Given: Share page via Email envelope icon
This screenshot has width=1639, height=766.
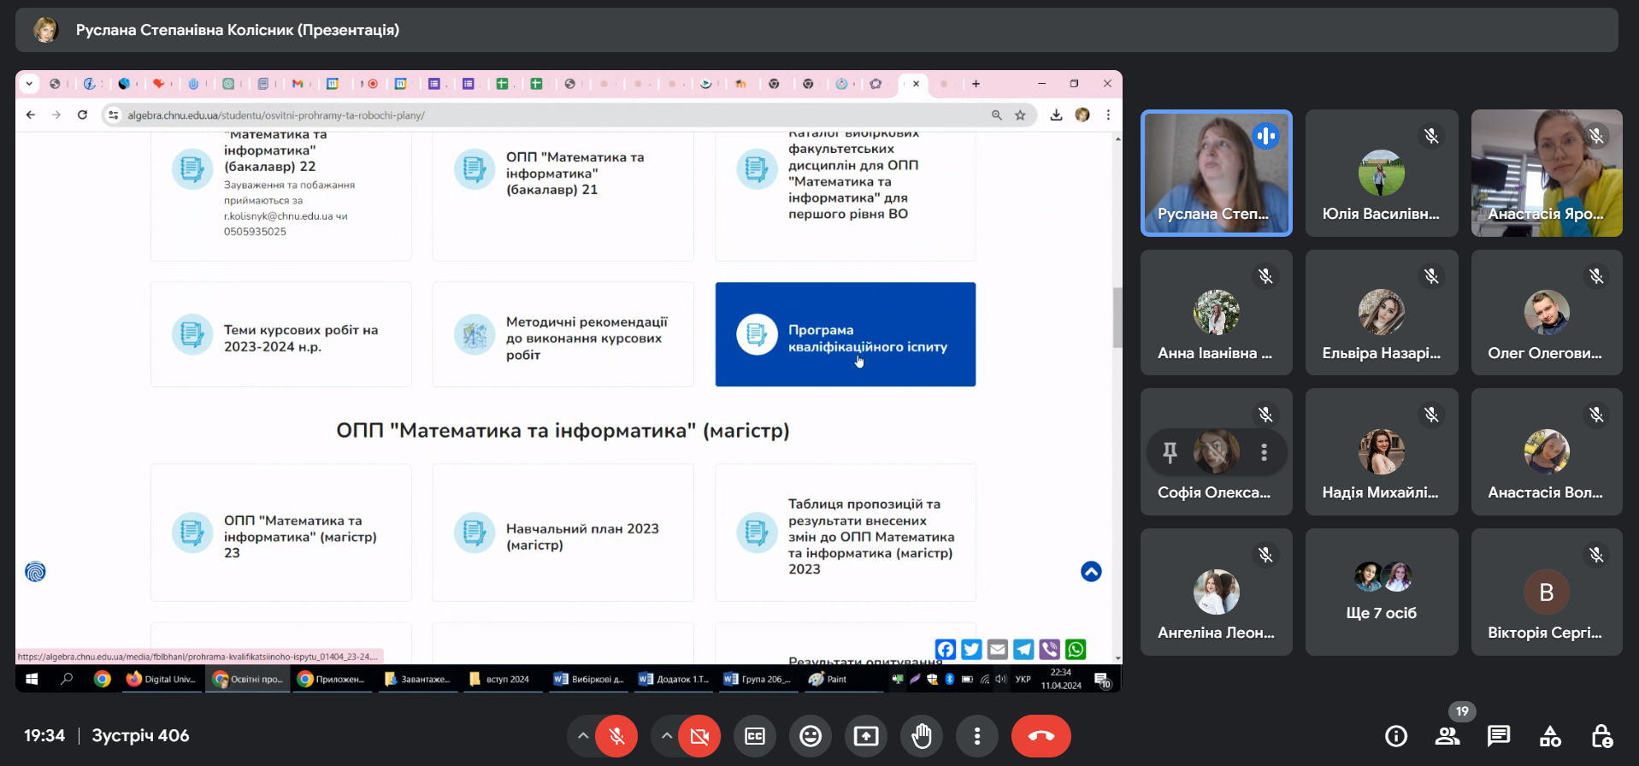Looking at the screenshot, I should pyautogui.click(x=998, y=650).
